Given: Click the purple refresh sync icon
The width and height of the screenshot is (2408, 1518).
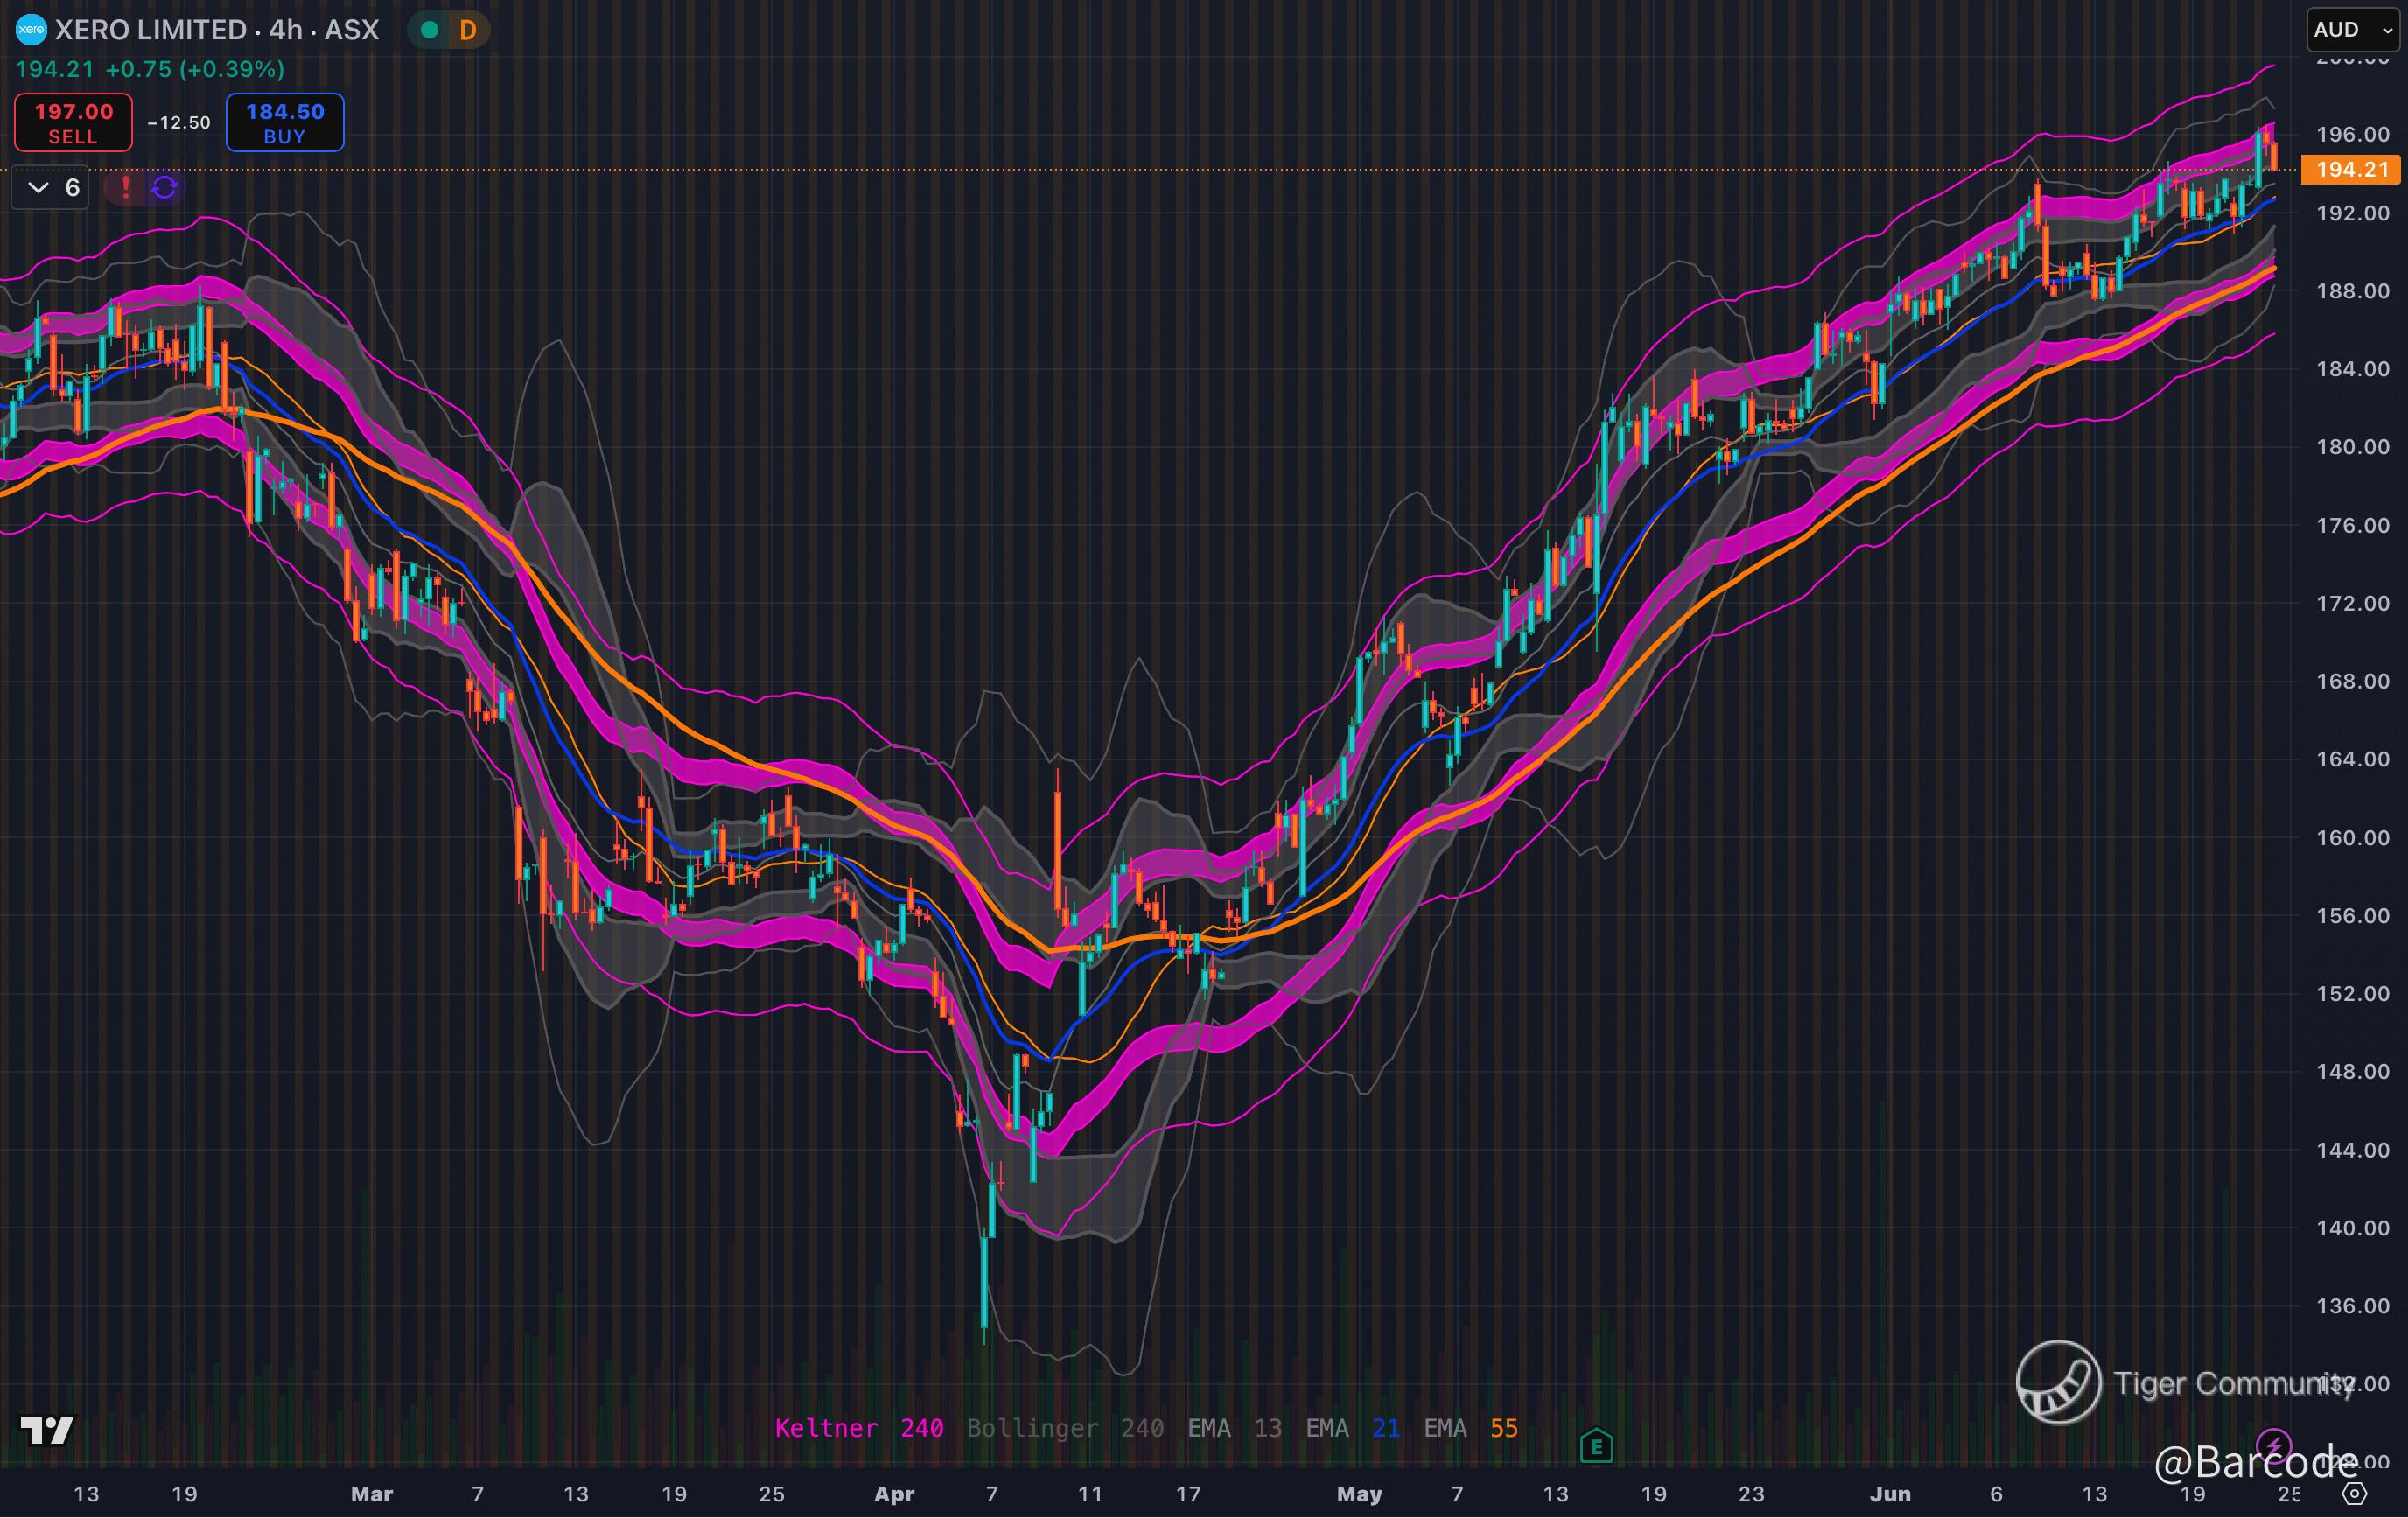Looking at the screenshot, I should click(165, 188).
